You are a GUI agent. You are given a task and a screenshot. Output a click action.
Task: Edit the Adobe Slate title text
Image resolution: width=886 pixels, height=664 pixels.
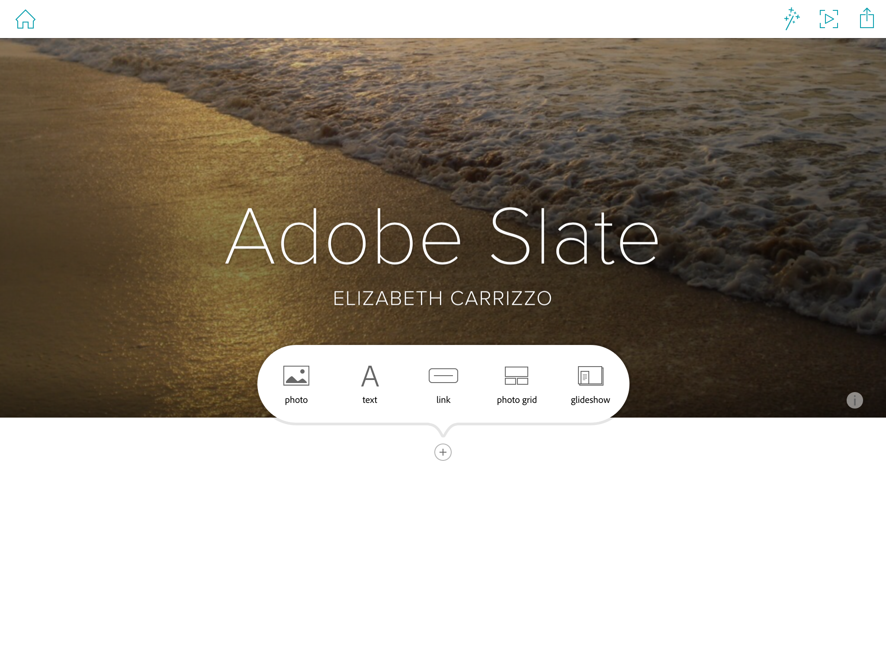(442, 236)
